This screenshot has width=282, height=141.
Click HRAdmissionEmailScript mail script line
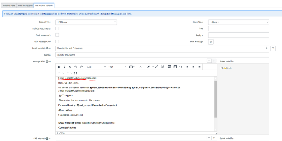point(77,78)
